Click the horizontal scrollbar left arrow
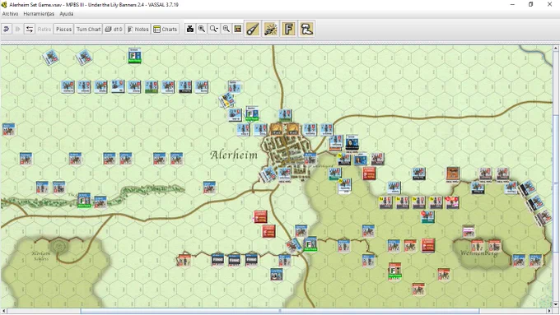The height and width of the screenshot is (315, 560). coord(3,311)
